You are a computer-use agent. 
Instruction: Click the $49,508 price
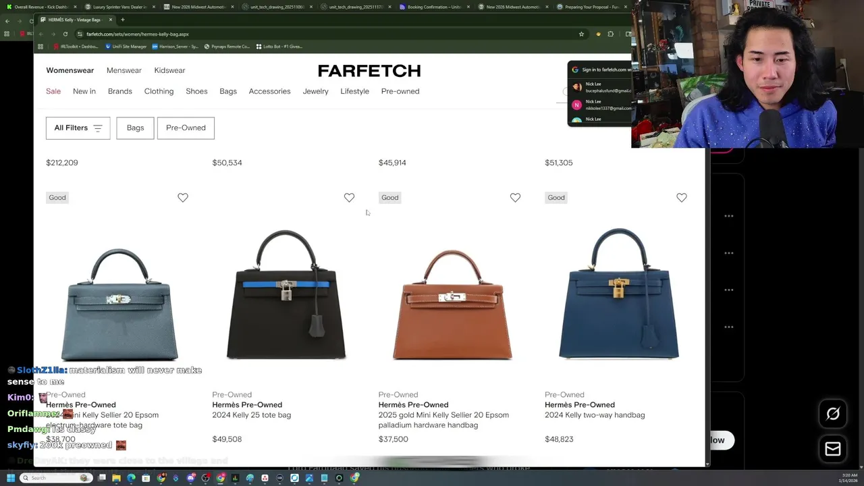[x=227, y=439]
